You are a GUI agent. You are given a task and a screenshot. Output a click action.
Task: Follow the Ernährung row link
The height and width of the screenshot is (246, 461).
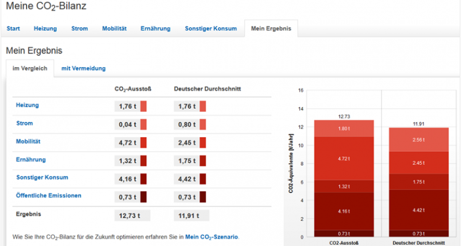[x=31, y=160]
